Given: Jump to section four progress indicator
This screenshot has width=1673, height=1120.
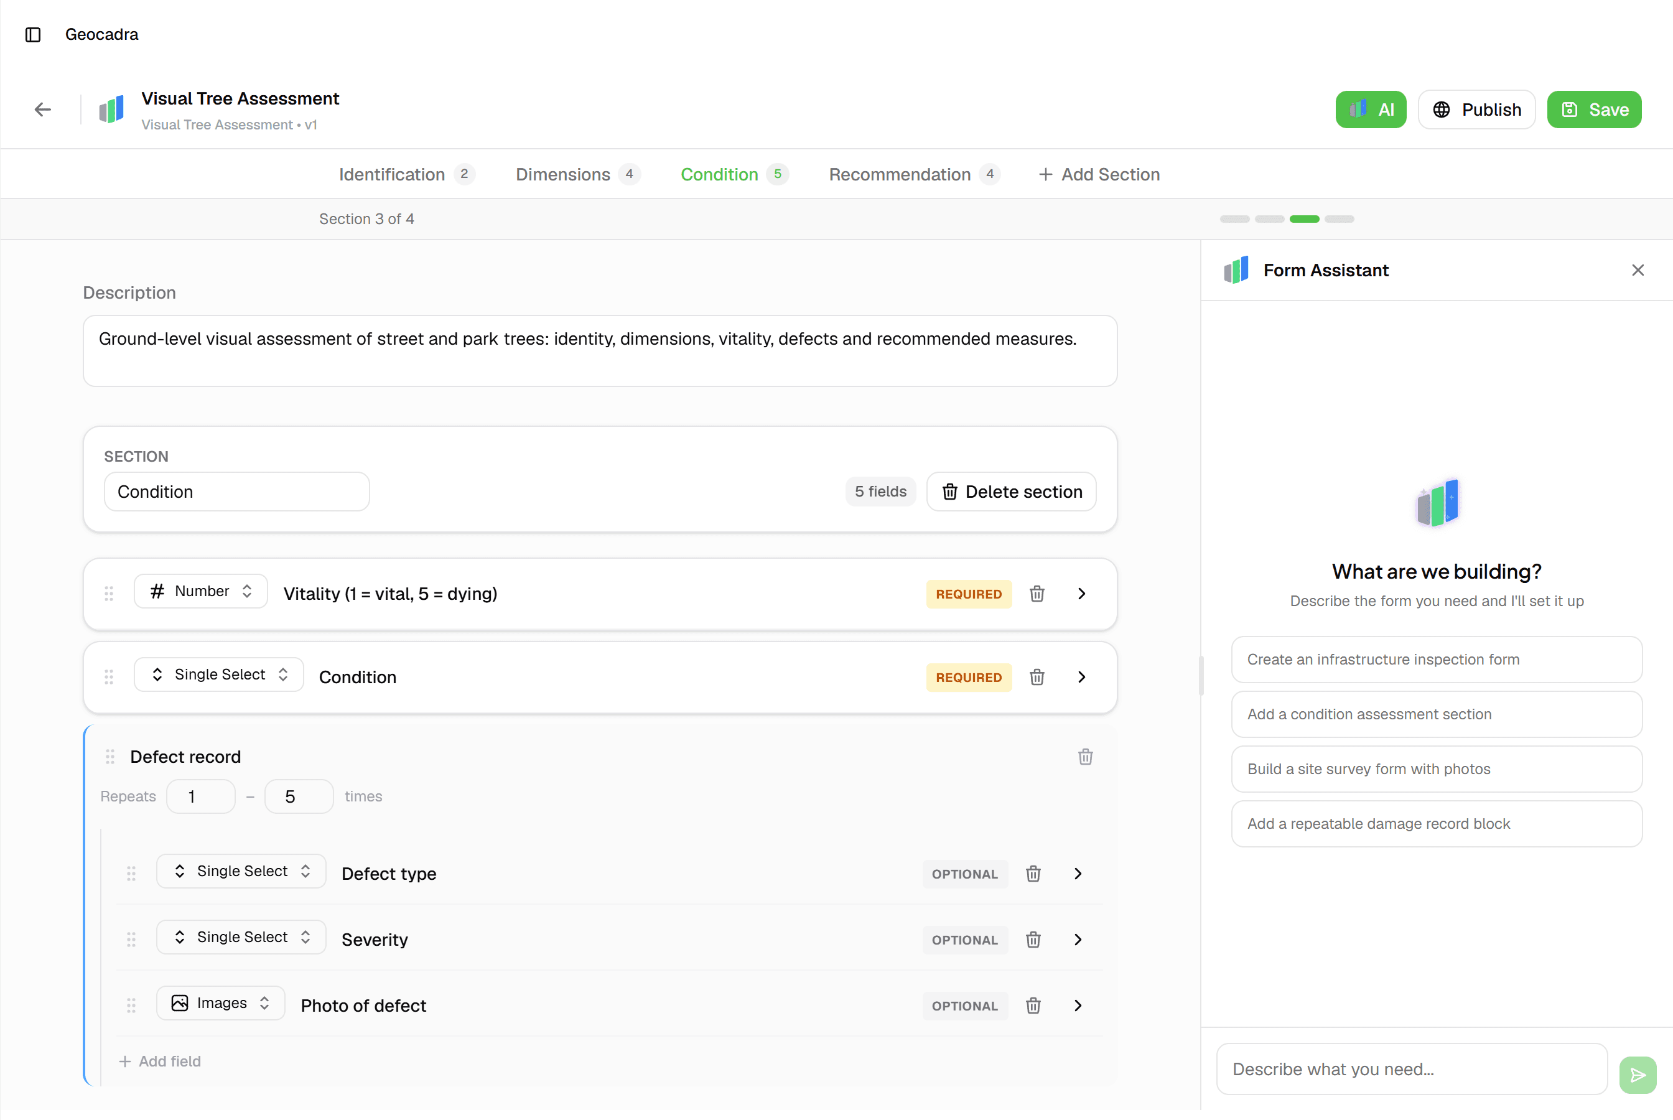Looking at the screenshot, I should coord(1339,218).
